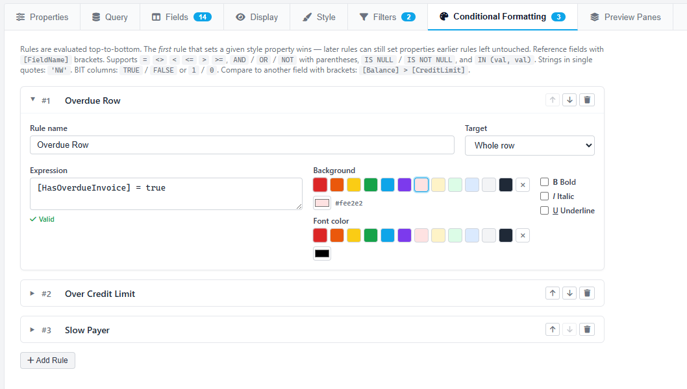Pick light green Font color swatch
Image resolution: width=687 pixels, height=389 pixels.
[455, 235]
